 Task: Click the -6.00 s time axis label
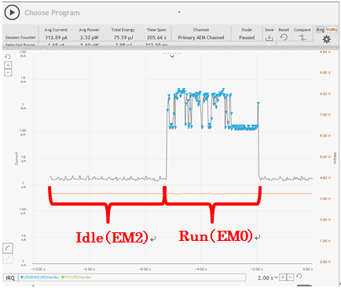point(145,269)
